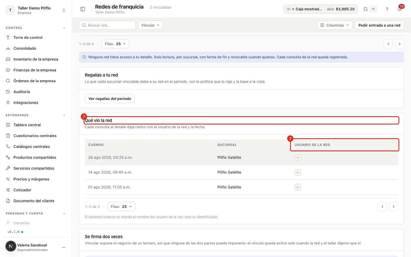Open the Columnas dropdown

pos(335,25)
